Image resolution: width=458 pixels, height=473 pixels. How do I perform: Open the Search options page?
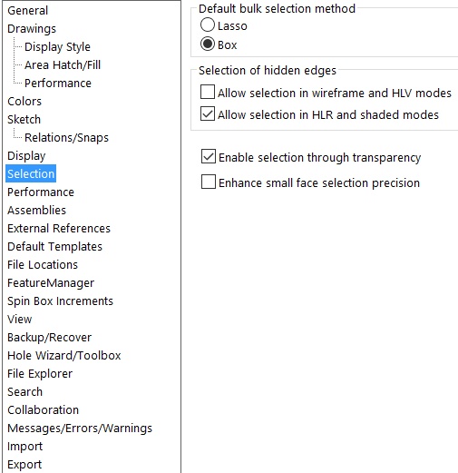click(24, 392)
